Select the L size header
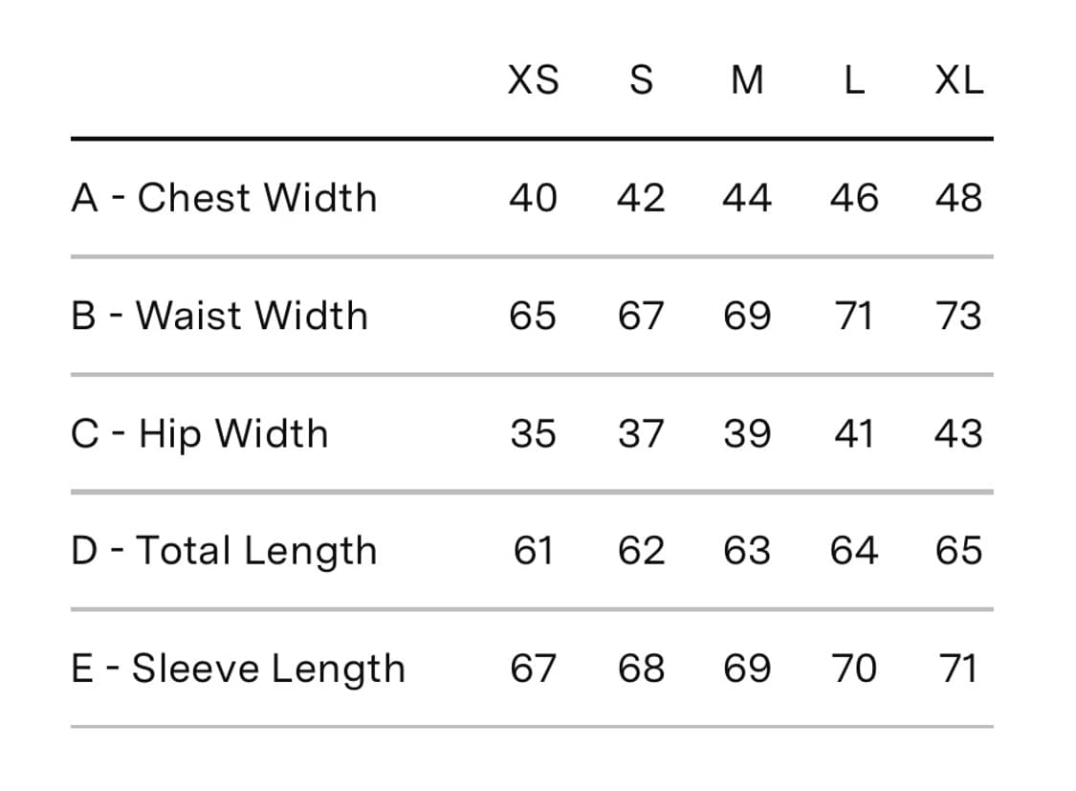1076x791 pixels. click(x=854, y=80)
